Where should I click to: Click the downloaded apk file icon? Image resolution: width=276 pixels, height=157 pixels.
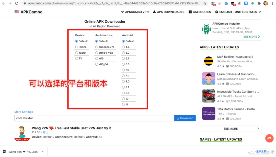[5, 152]
